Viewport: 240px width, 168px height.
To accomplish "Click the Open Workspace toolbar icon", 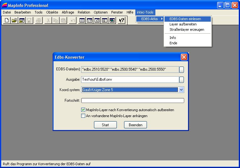I will point(22,20).
